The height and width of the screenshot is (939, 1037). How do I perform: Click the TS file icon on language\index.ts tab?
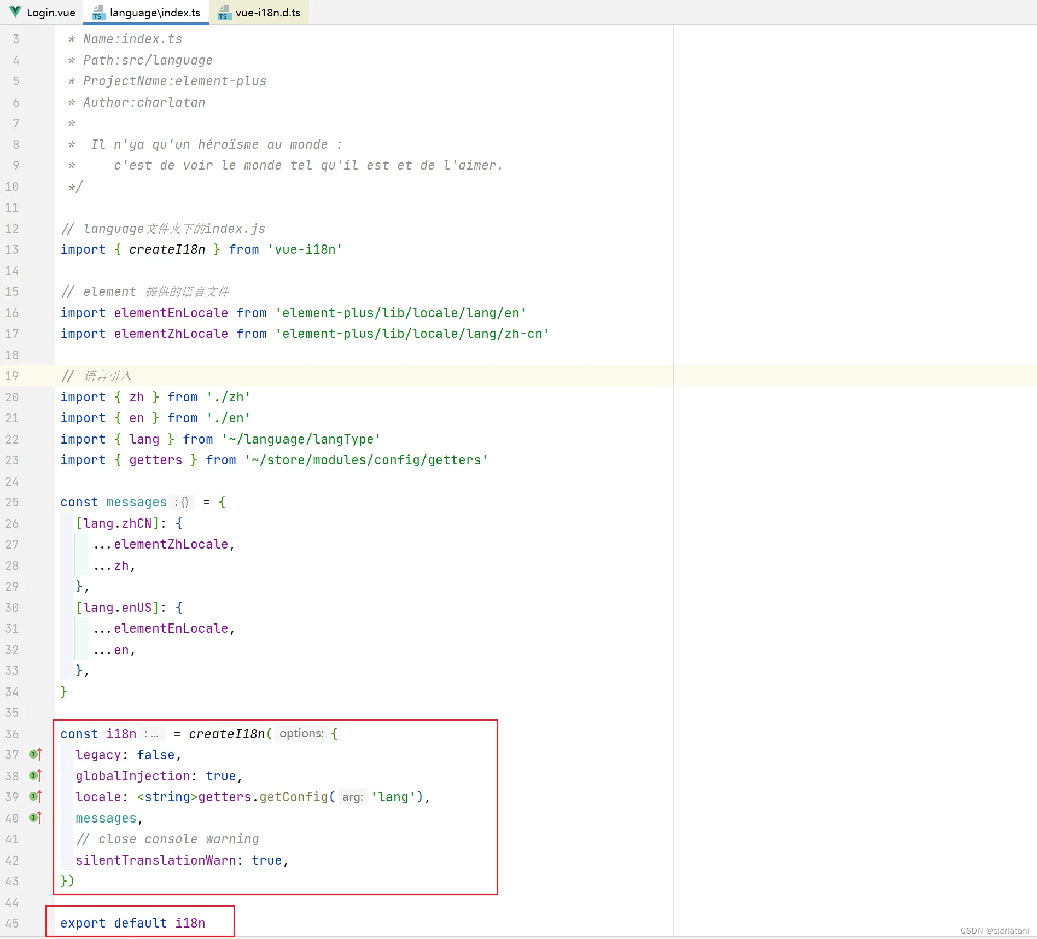98,13
